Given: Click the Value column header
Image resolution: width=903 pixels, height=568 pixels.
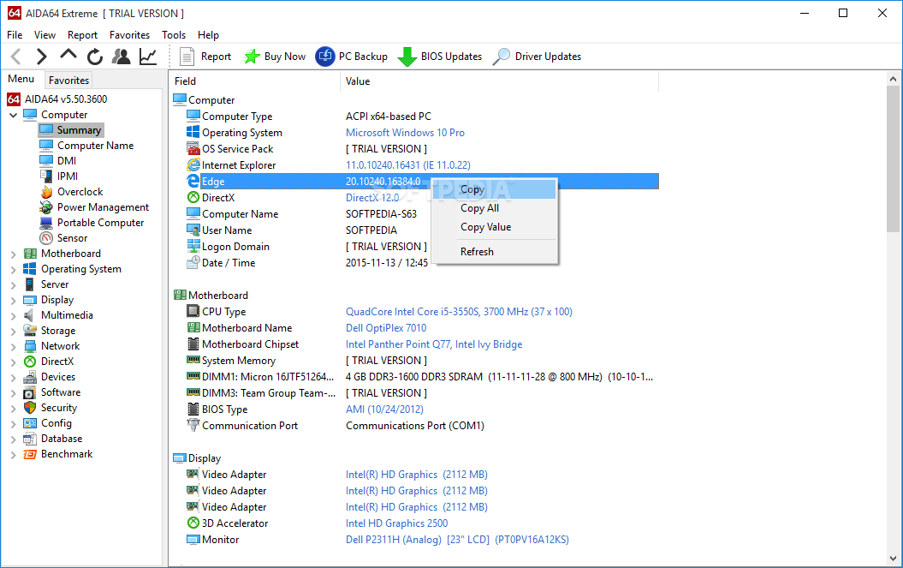Looking at the screenshot, I should click(499, 81).
